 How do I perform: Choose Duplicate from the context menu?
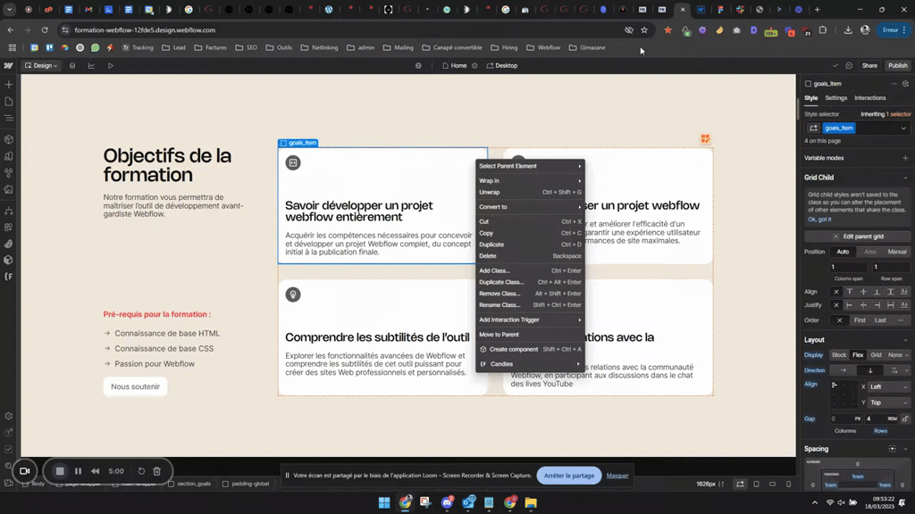coord(491,245)
